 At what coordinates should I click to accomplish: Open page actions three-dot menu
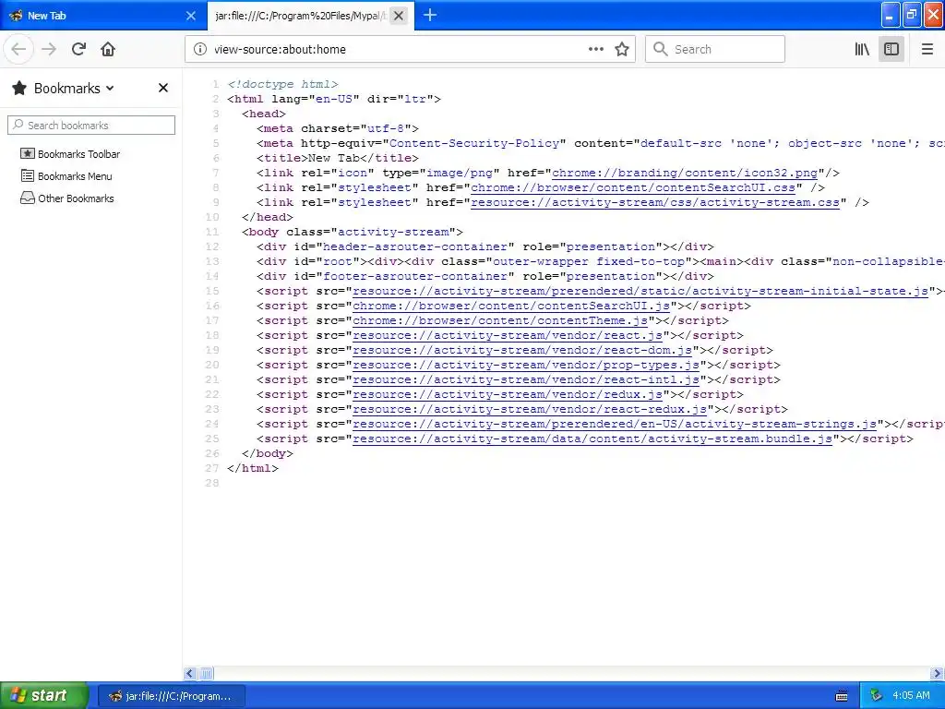(596, 49)
